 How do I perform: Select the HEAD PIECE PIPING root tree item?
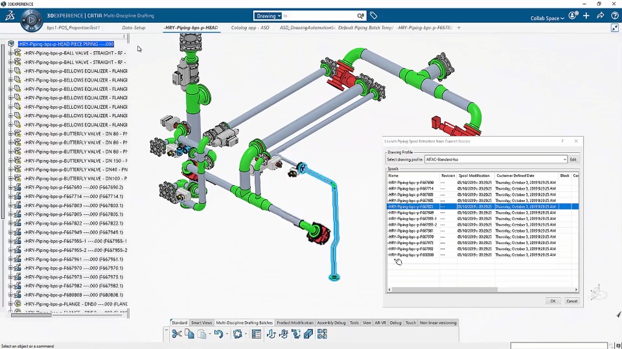66,44
